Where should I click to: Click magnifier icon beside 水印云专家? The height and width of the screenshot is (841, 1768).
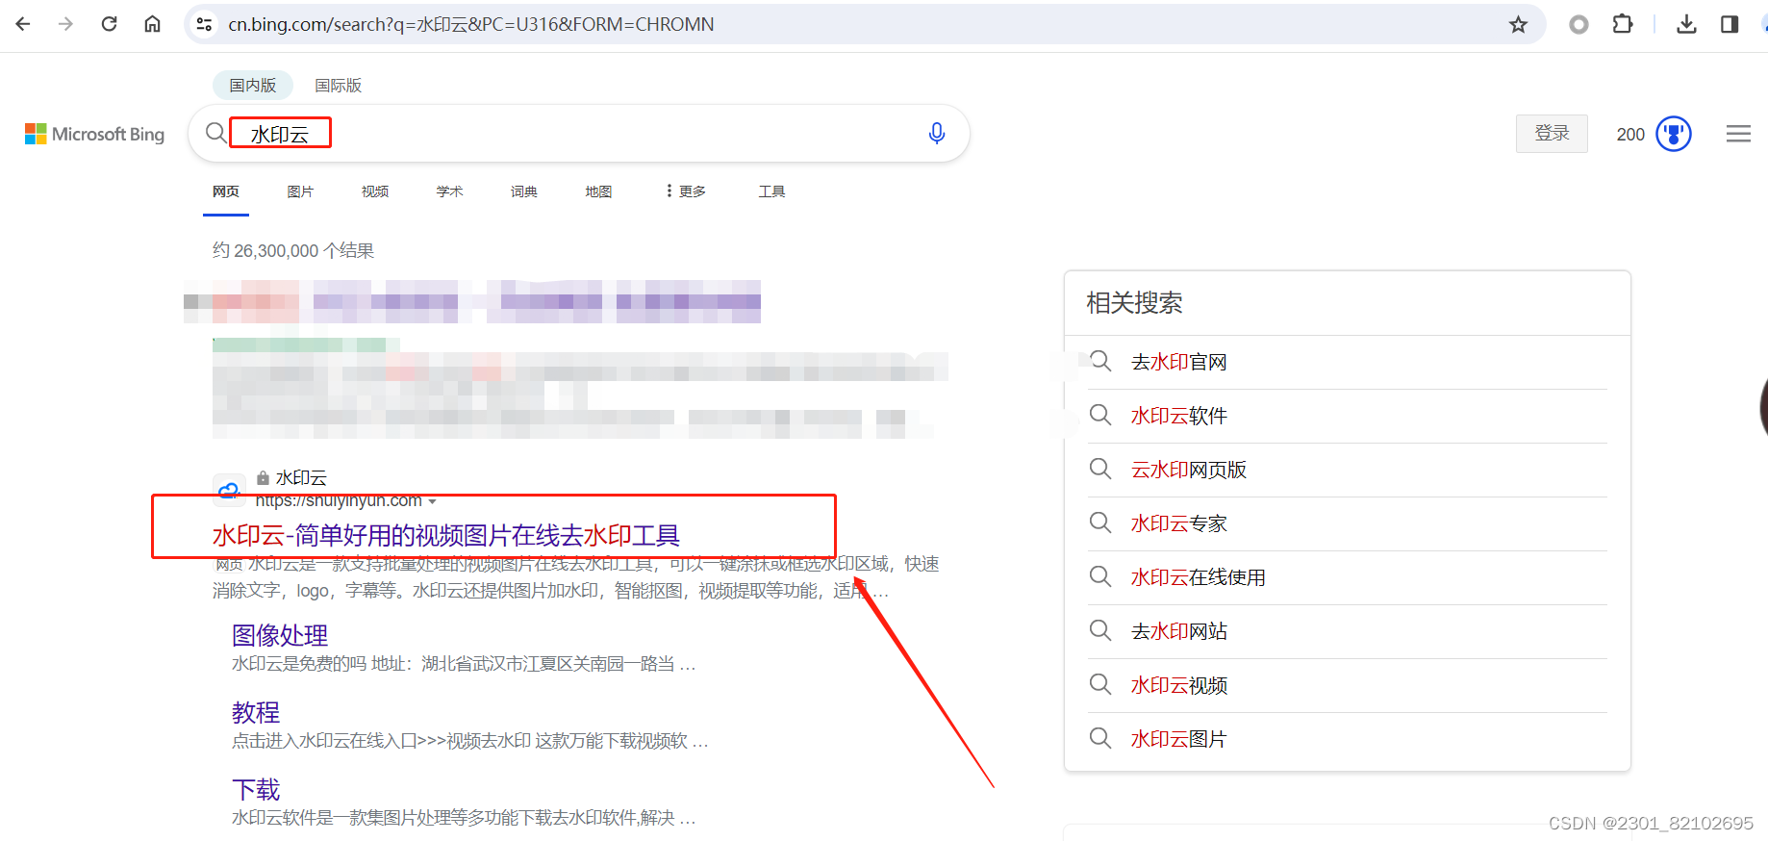(x=1100, y=522)
